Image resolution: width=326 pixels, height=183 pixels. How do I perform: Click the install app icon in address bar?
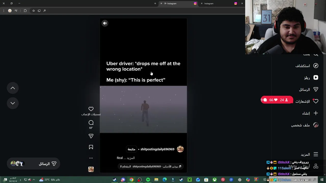(39, 11)
